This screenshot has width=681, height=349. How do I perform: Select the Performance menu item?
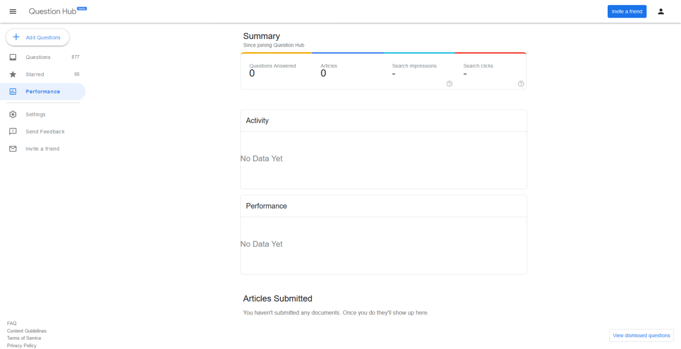tap(43, 91)
